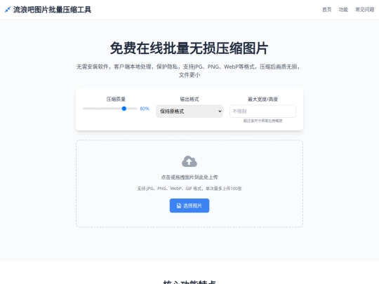Click the blue quality slider thumb
The image size is (379, 284).
[124, 109]
